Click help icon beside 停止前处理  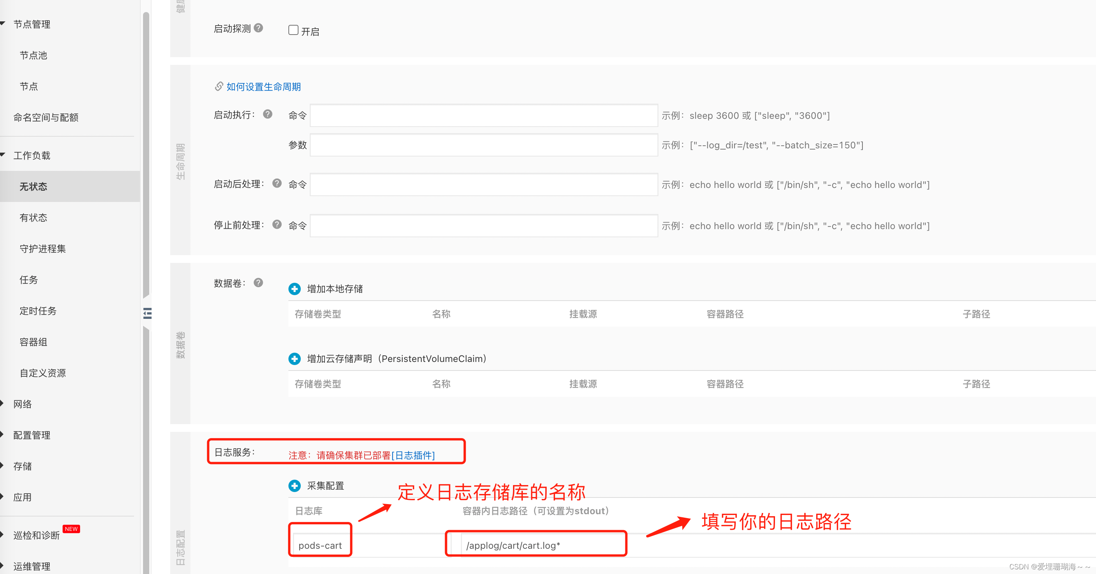click(277, 224)
